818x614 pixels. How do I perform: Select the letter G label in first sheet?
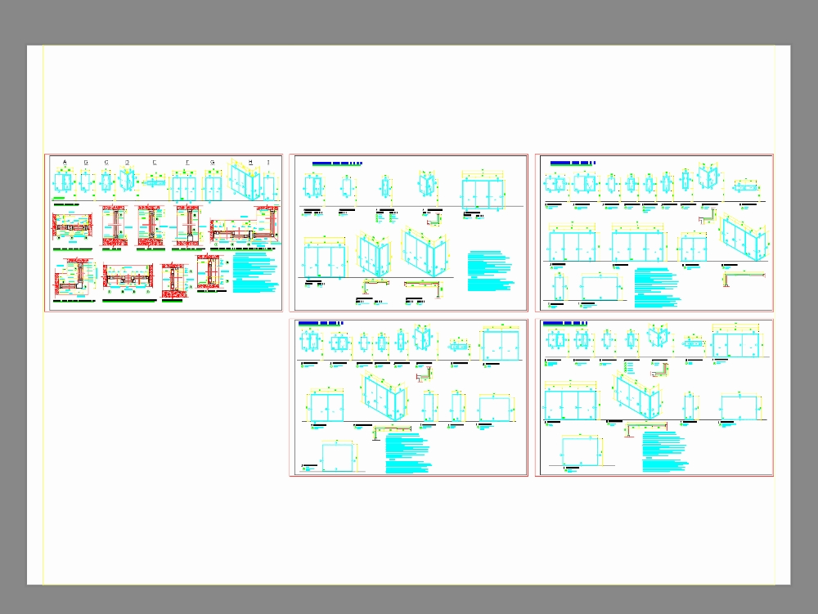tap(212, 163)
